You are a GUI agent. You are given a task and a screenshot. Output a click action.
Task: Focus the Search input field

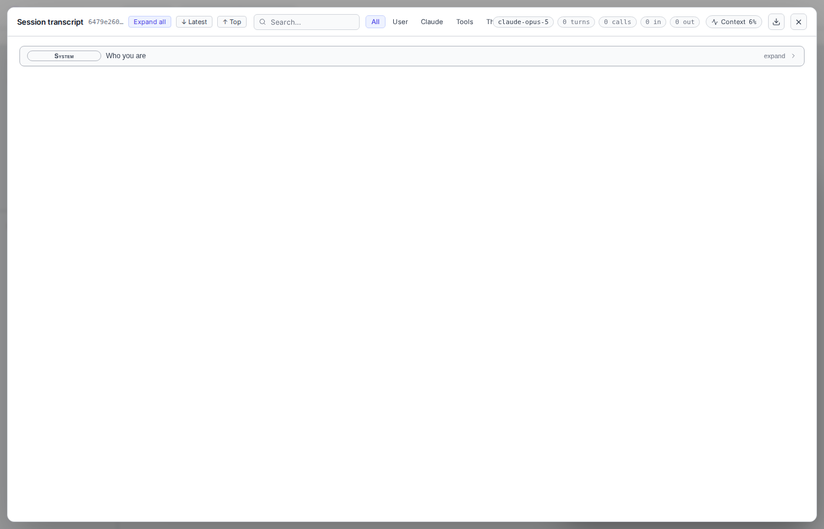307,22
